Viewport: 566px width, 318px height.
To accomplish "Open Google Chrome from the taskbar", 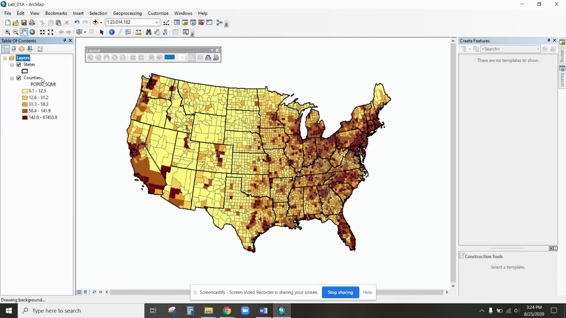I will 227,310.
